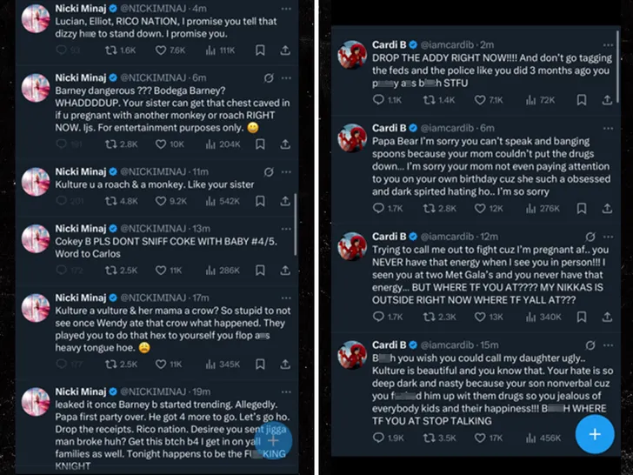Tap the solid blue compose post button
Viewport: 633px width, 475px height.
(x=595, y=433)
